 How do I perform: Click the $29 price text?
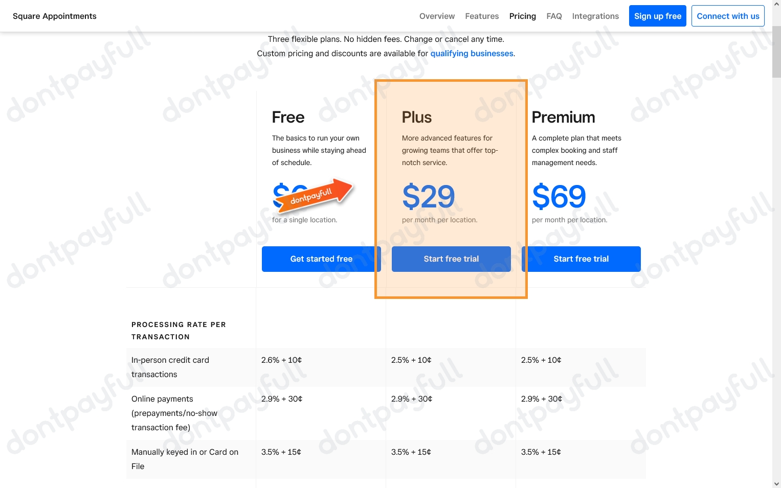(428, 197)
